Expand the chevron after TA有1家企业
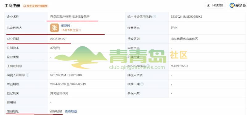This screenshot has height=115, width=247. click(80, 30)
